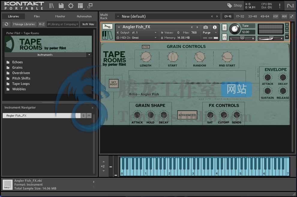Select rack page 17-32
This screenshot has height=197, width=297.
(x=240, y=16)
